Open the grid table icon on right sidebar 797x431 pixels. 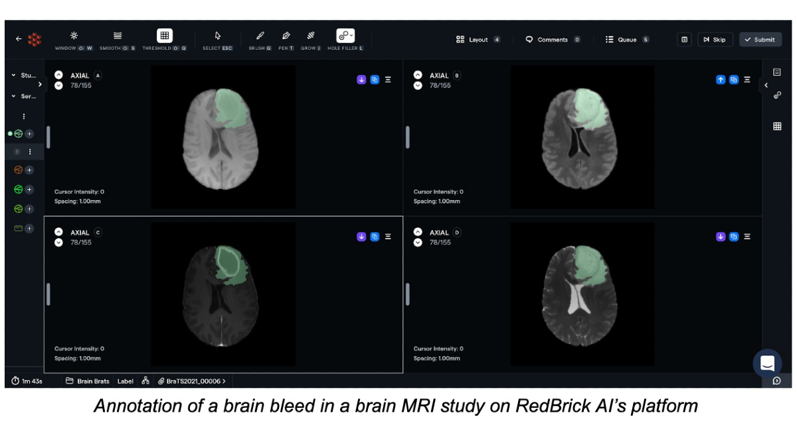(x=777, y=126)
